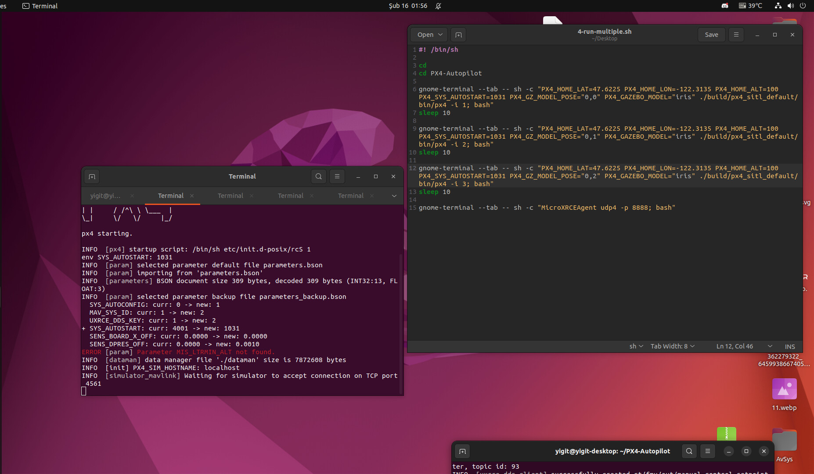814x474 pixels.
Task: Expand terminal tab list chevron
Action: tap(394, 196)
